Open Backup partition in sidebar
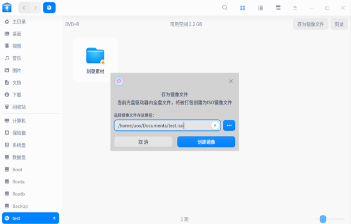The image size is (351, 224). click(31, 206)
